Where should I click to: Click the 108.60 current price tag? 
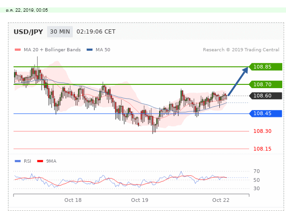tap(265, 96)
